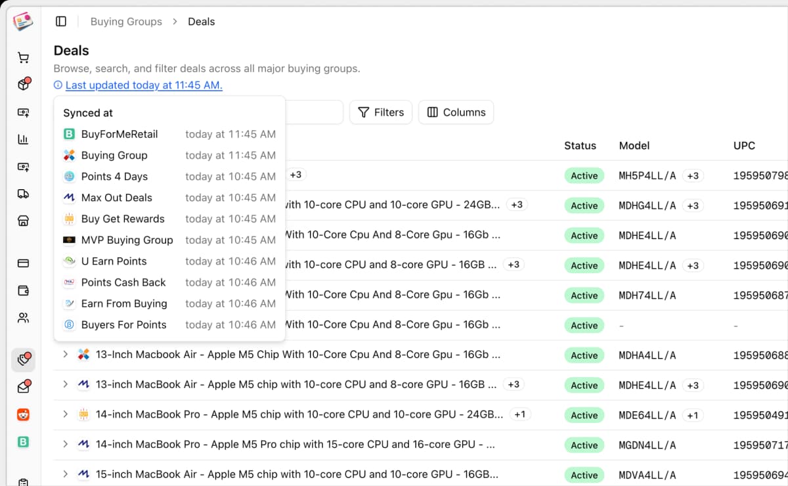Click model cell MGDN4LL/A
Viewport: 788px width, 486px height.
point(647,445)
